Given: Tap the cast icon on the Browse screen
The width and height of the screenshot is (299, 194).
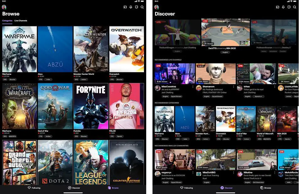Looking at the screenshot, I should tap(125, 7).
